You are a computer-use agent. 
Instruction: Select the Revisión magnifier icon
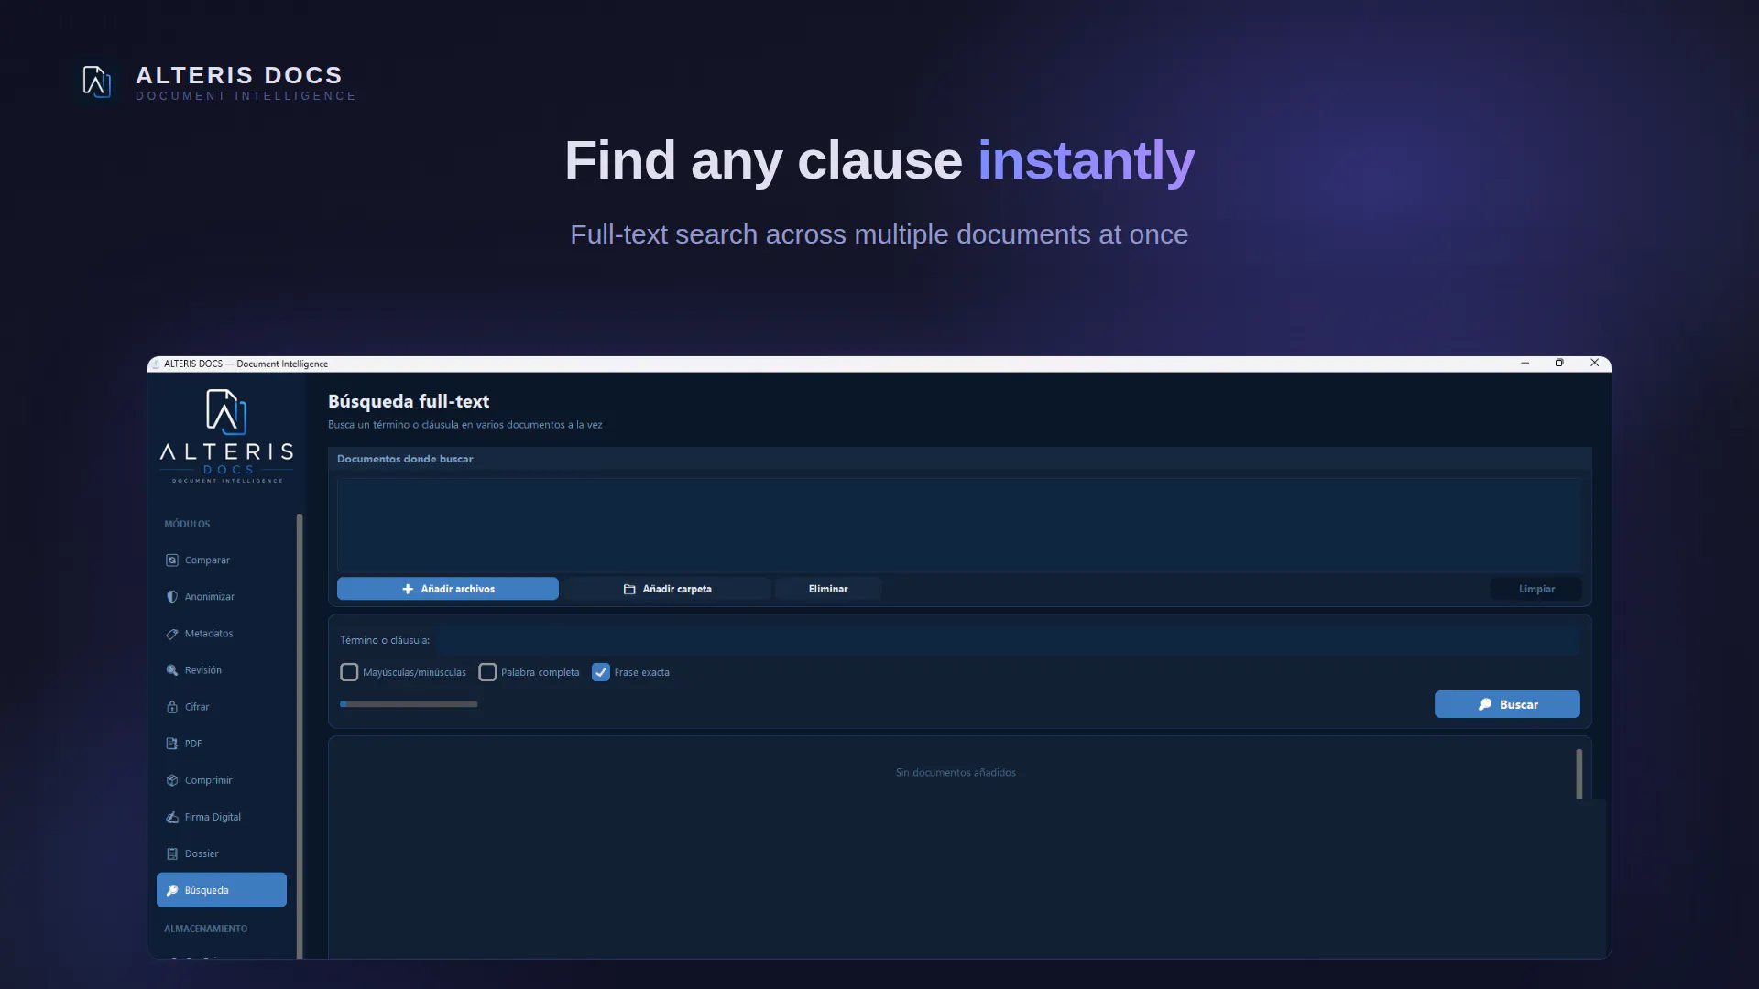point(172,670)
